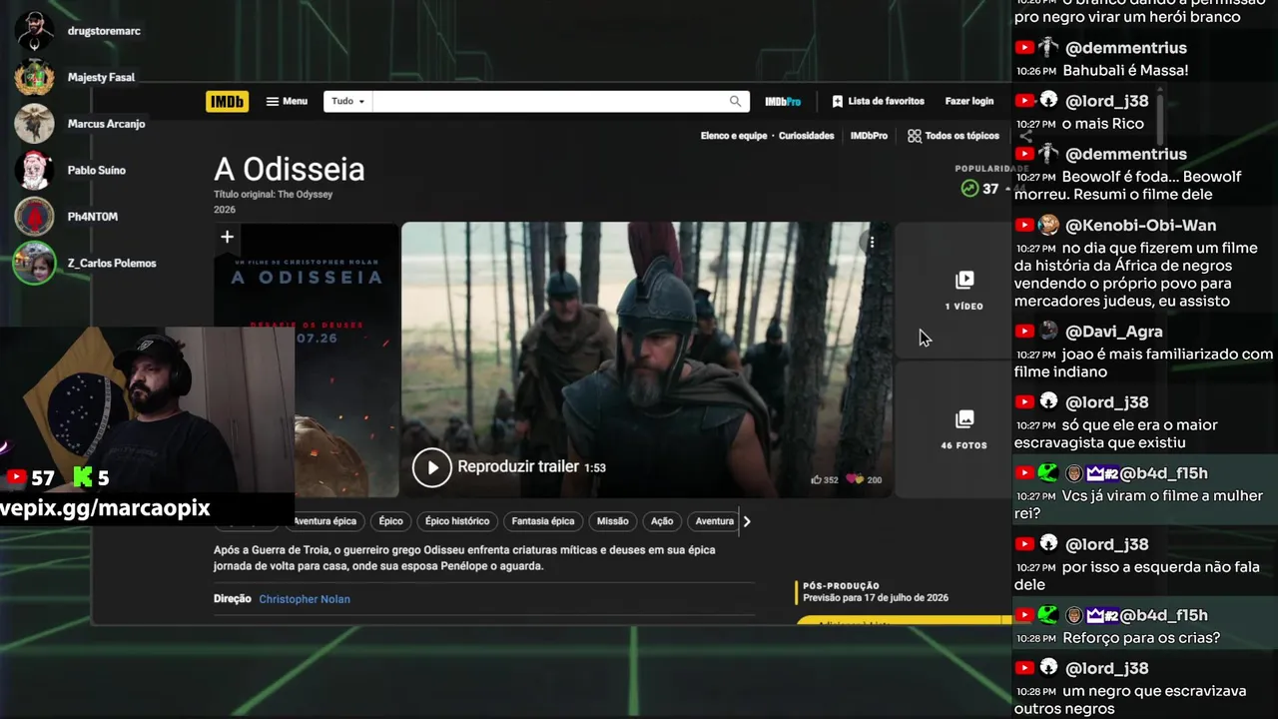Click drugstoremarc avatar in participant list
The width and height of the screenshot is (1278, 719).
coord(34,31)
